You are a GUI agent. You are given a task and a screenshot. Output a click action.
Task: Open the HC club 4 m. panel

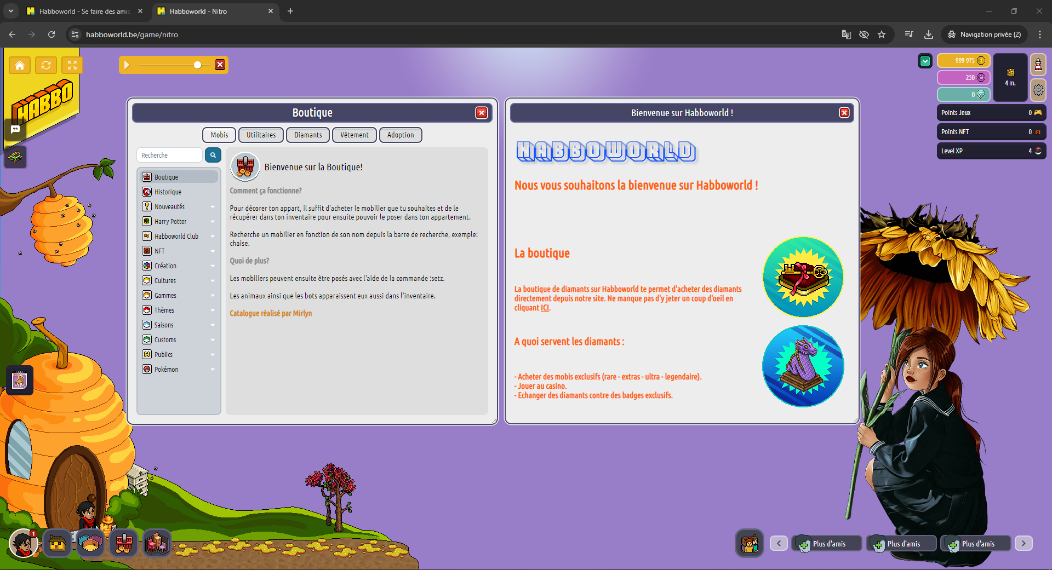1010,77
